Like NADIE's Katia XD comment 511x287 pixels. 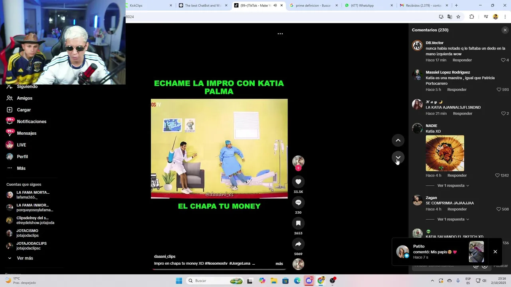pyautogui.click(x=497, y=175)
